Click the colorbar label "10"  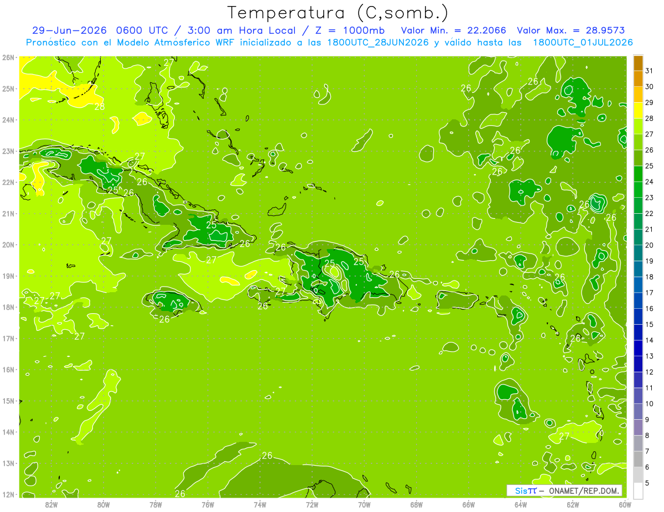[650, 404]
